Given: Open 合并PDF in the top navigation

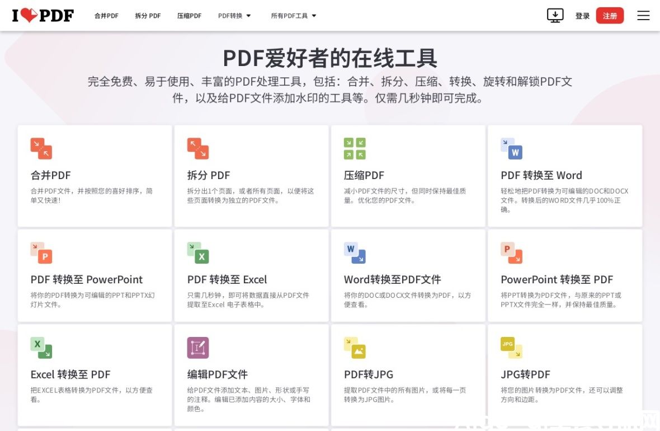Looking at the screenshot, I should [x=106, y=16].
